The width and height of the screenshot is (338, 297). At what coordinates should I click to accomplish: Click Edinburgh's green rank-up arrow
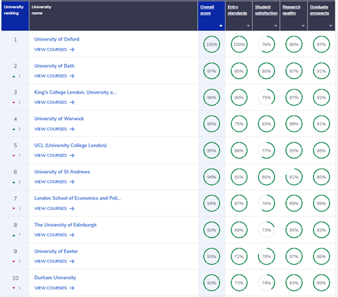14,235
